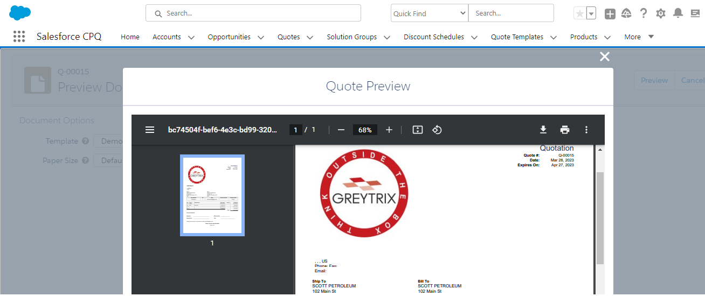Open the Quote Templates tab

click(x=517, y=37)
